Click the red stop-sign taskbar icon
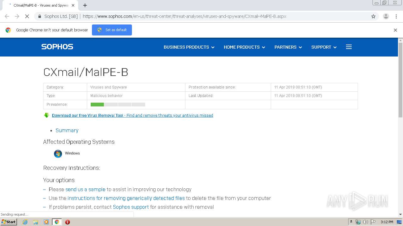Viewport: 403px width, 226px height. pos(67,222)
